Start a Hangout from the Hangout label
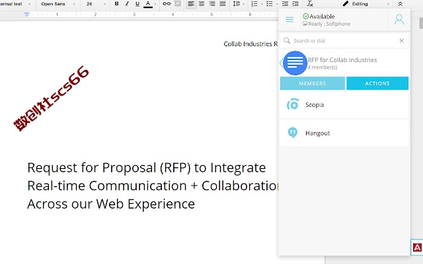Screen dimensions: 423x264 [317, 133]
